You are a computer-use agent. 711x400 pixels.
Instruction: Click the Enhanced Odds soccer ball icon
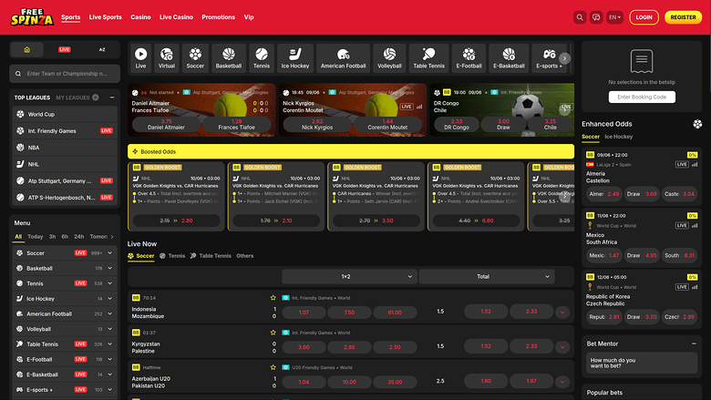click(x=697, y=124)
